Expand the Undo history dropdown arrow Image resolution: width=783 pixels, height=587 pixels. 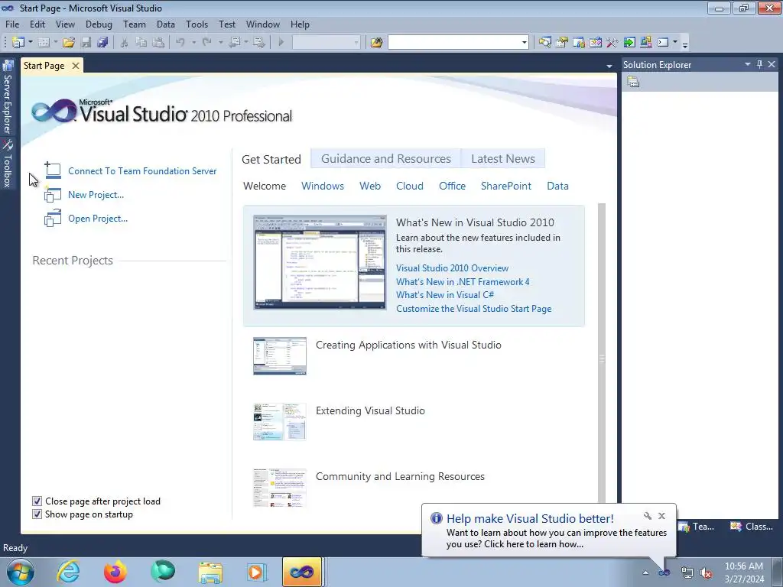click(193, 43)
